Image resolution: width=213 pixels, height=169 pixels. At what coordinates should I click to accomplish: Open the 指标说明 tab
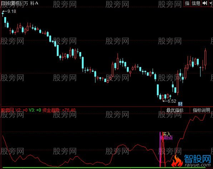click(201, 110)
